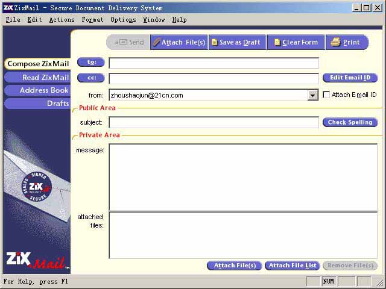Screen dimensions: 386x289
Task: Open the Address Book tab
Action: pos(37,90)
